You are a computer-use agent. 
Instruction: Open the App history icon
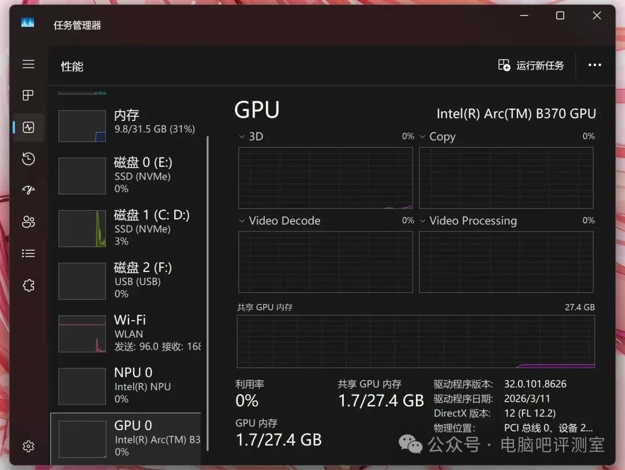coord(28,159)
